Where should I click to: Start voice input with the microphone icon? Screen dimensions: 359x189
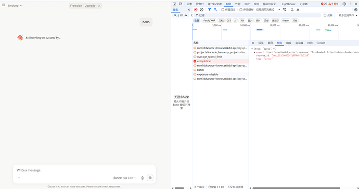[143, 178]
